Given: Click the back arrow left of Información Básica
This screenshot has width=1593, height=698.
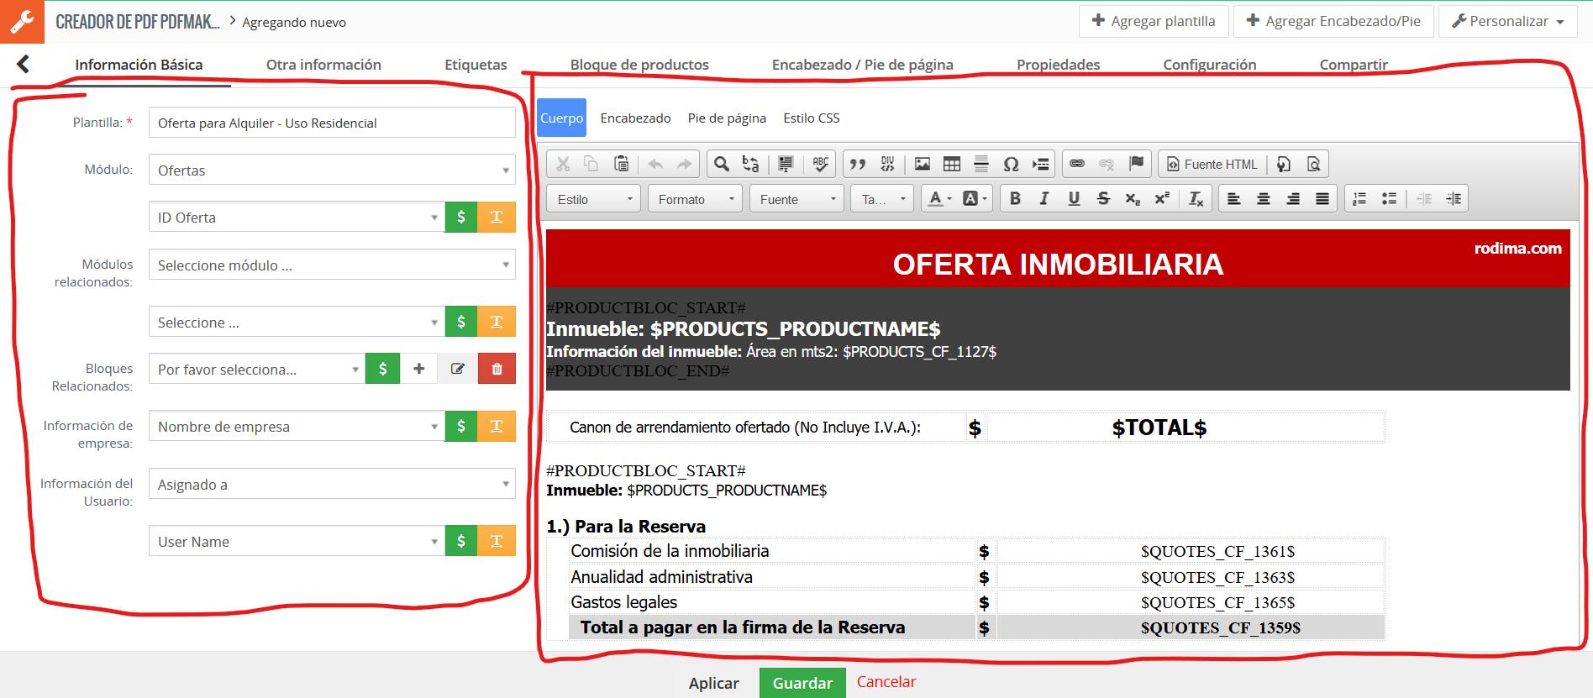Looking at the screenshot, I should tap(24, 64).
